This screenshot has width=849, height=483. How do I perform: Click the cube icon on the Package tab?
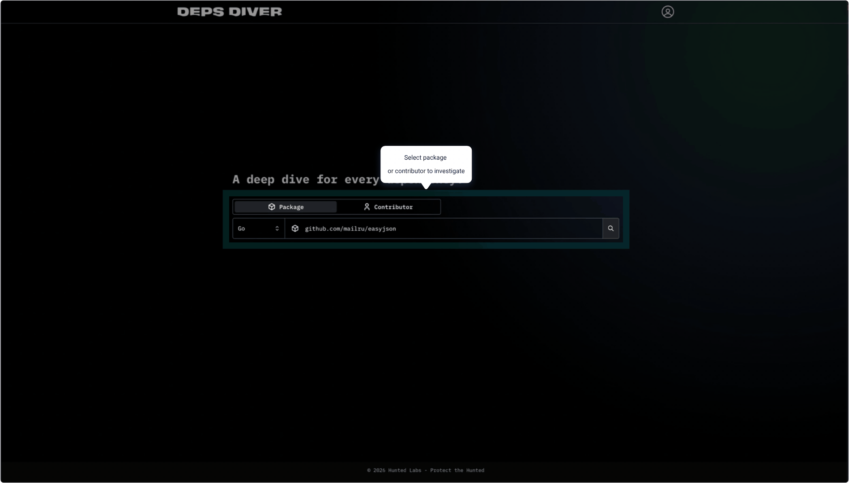click(272, 207)
